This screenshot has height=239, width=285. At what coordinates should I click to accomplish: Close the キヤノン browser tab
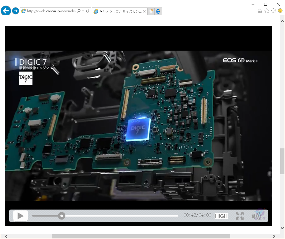pos(144,11)
